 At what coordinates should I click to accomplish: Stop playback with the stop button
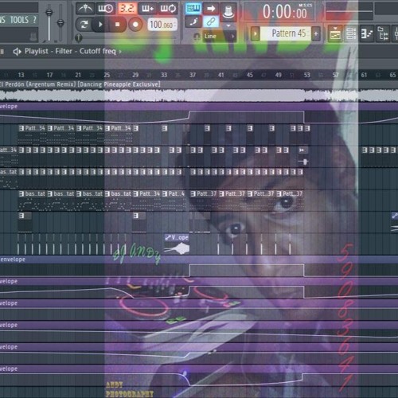pos(117,25)
